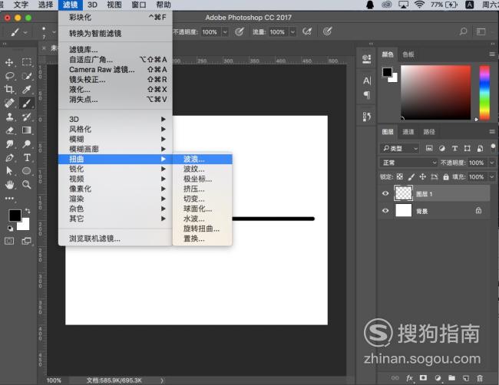Screen dimensions: 499x385
Task: Delete the selected layer with trash icon
Action: 480,378
